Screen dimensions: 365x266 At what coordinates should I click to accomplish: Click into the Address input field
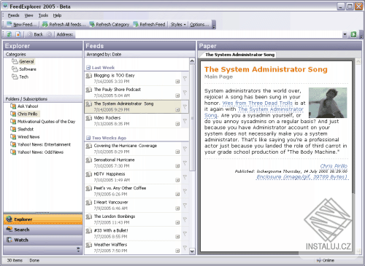[x=208, y=34]
